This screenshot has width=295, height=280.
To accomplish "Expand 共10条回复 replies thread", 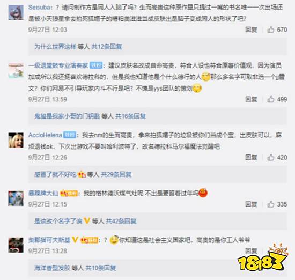I will [x=101, y=268].
